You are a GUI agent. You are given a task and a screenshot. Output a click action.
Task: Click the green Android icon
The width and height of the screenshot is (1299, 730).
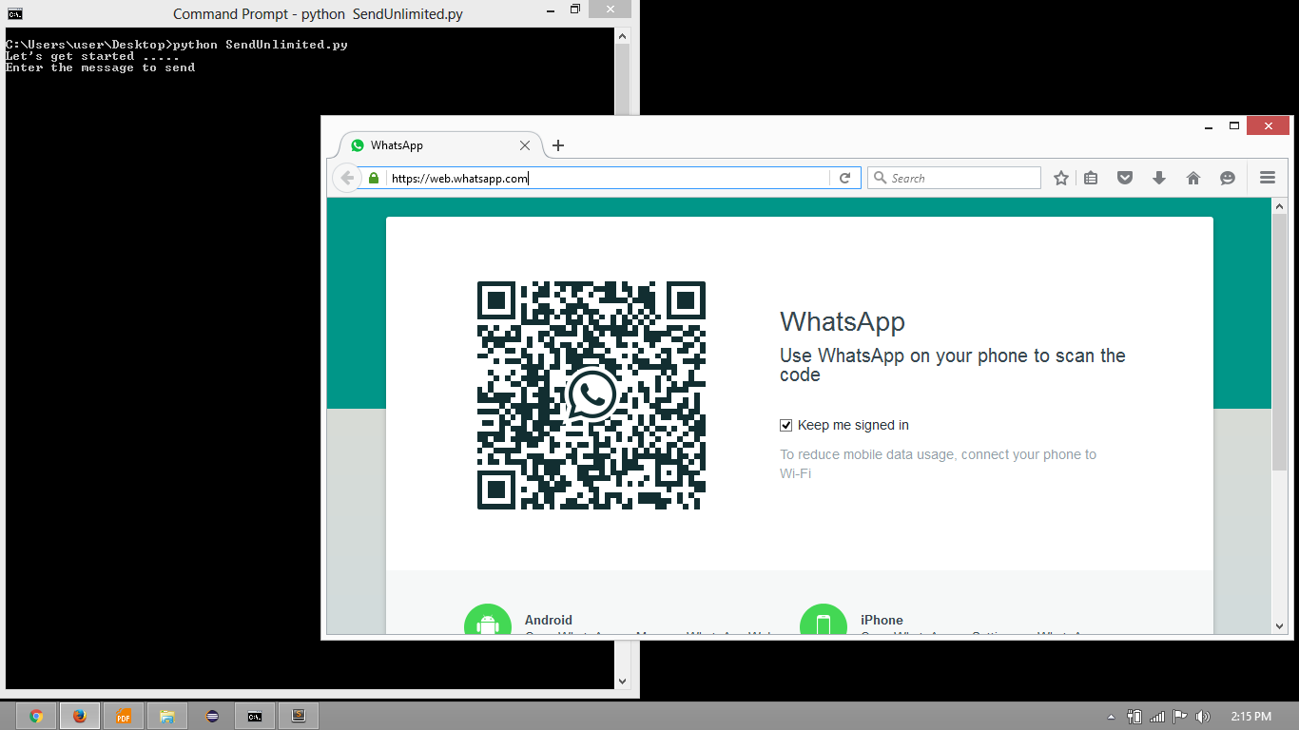click(x=488, y=620)
